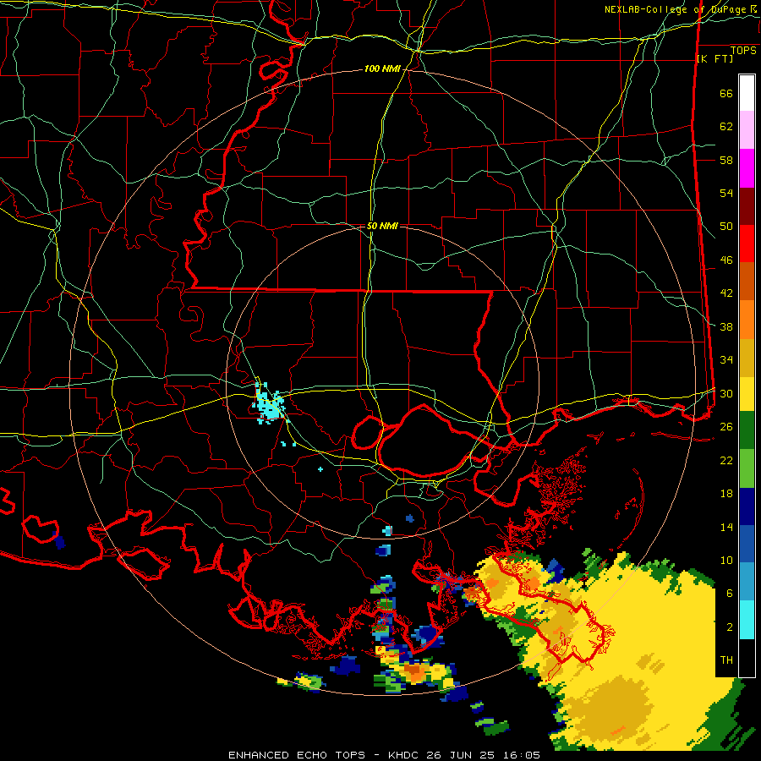Choose the navy blue swatch near 18
Viewport: 761px width, 761px height.
point(747,506)
